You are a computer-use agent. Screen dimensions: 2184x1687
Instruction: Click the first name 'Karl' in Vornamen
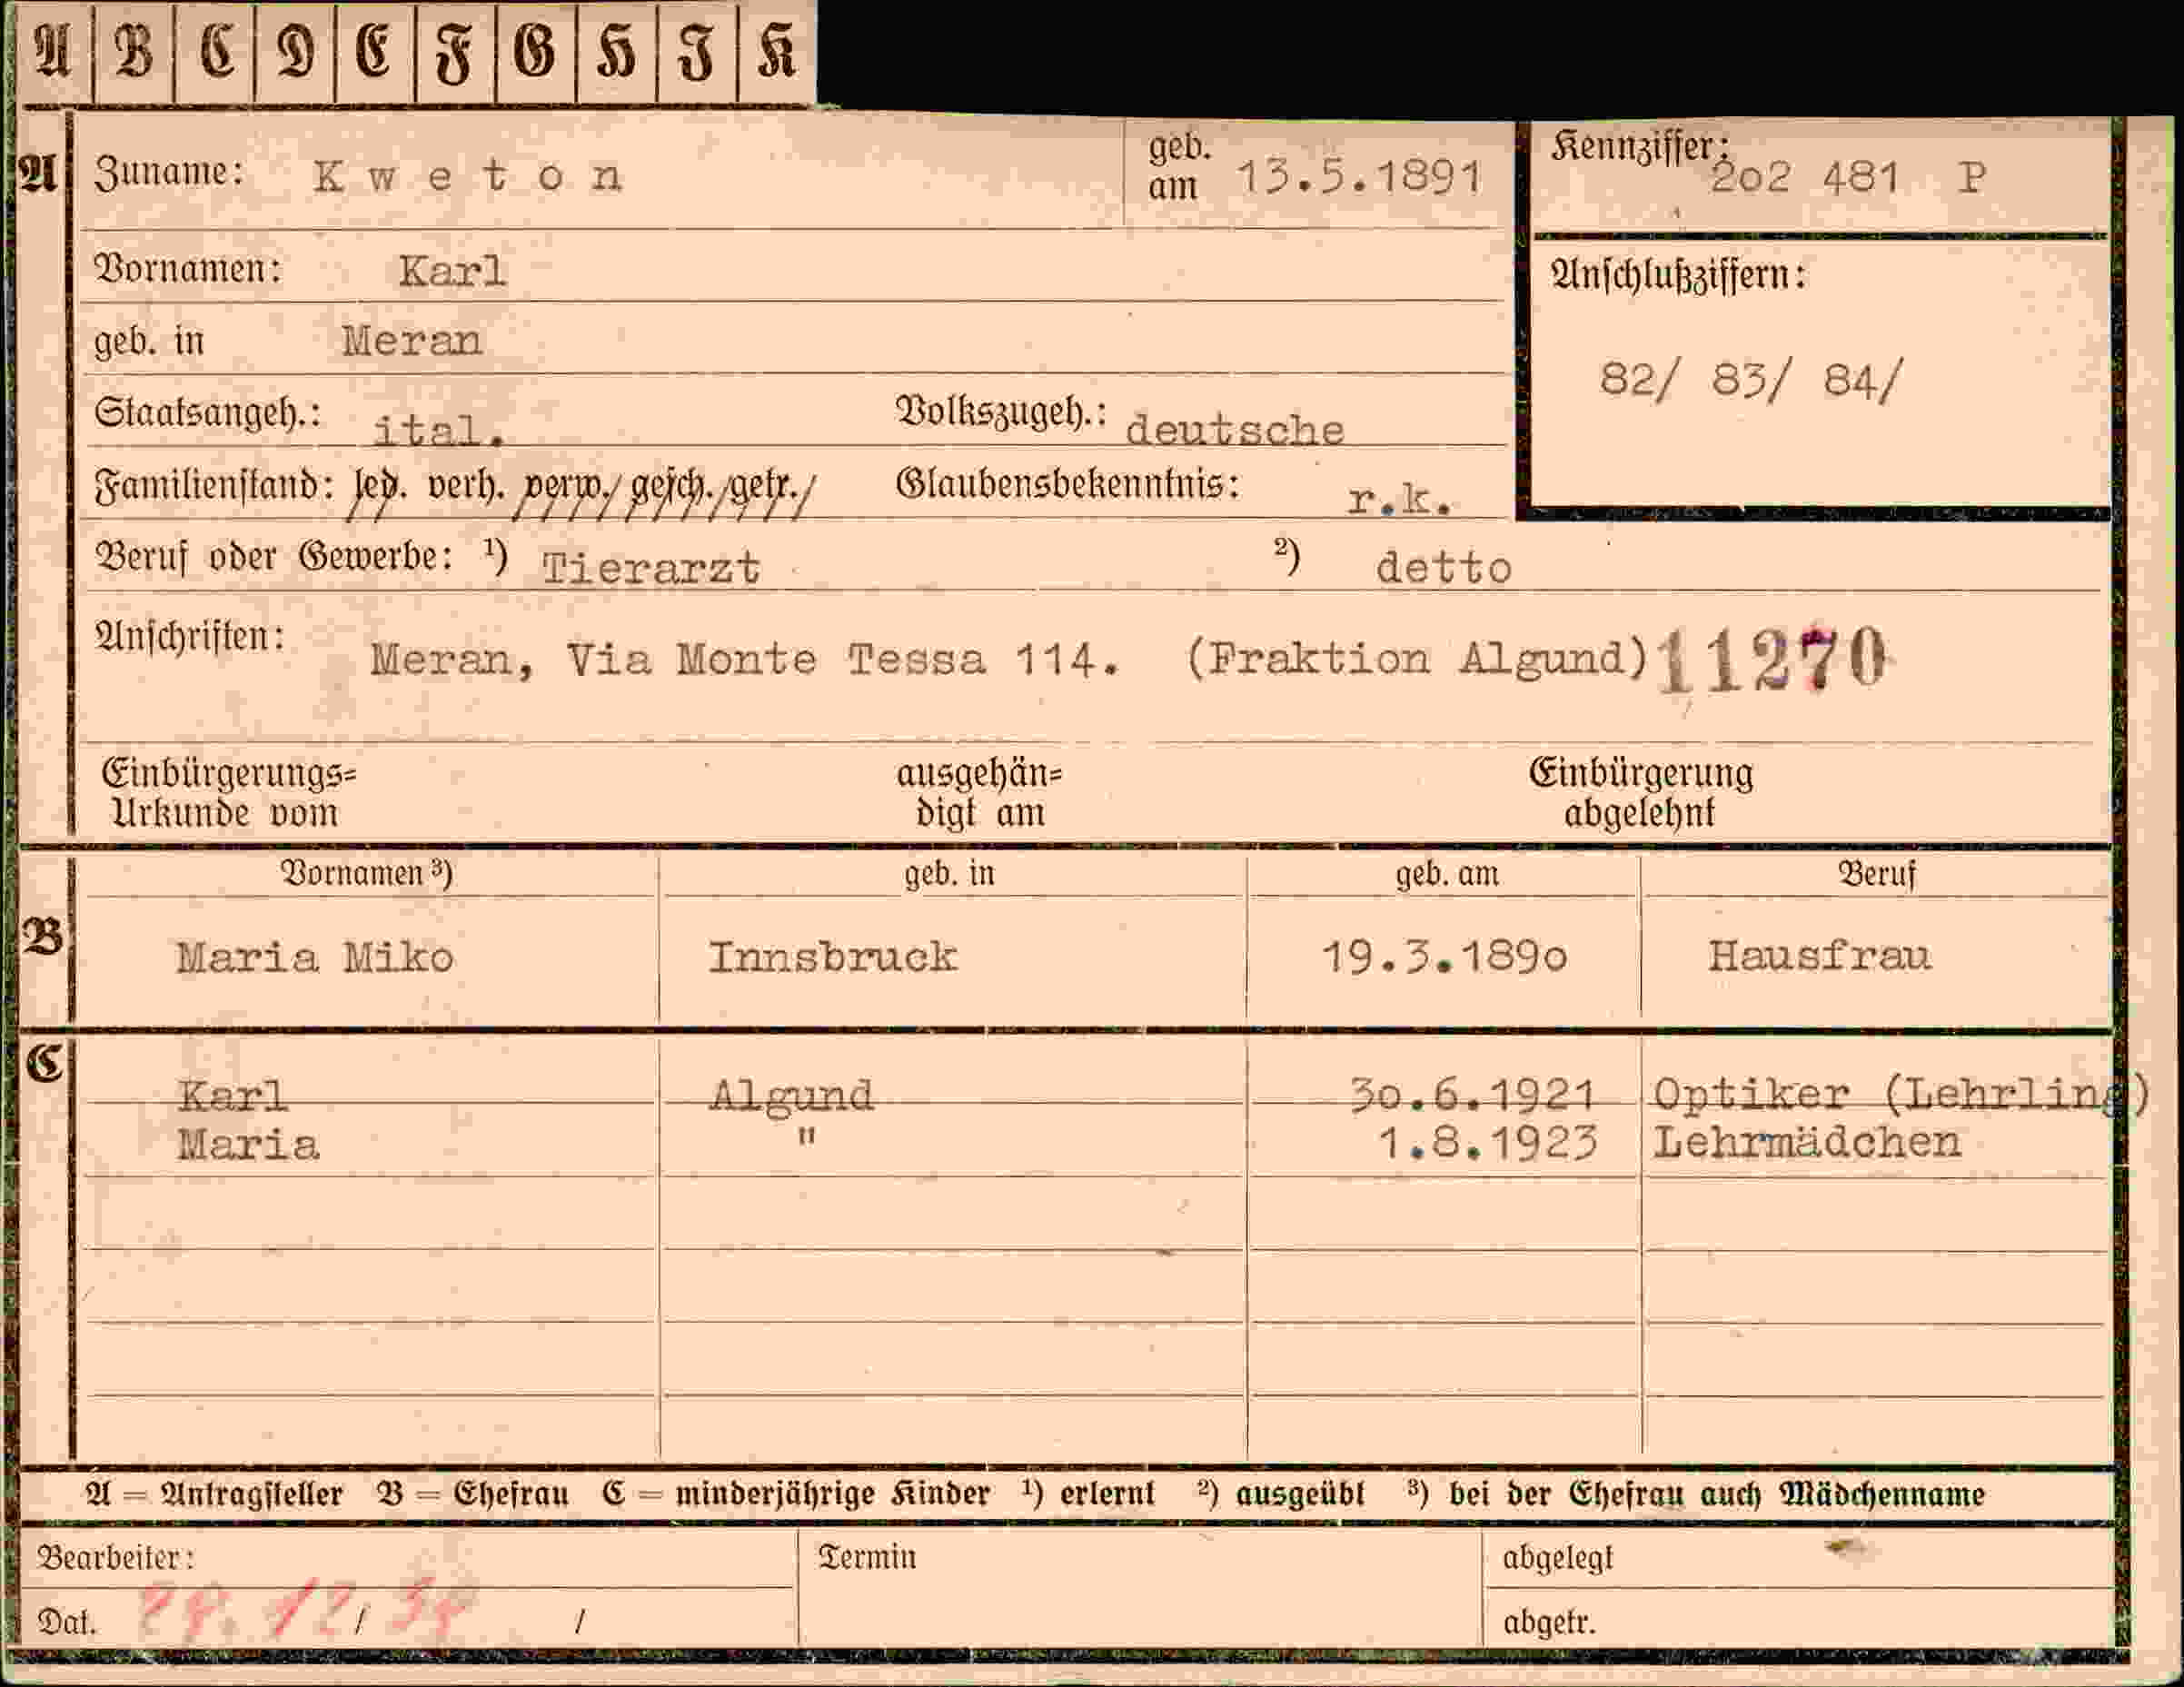coord(452,271)
